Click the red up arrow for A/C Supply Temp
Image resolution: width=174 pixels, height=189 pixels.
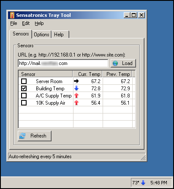(x=76, y=95)
